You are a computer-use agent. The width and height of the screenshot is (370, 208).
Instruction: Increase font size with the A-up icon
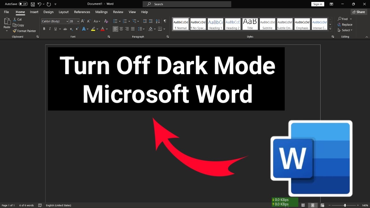tap(83, 21)
